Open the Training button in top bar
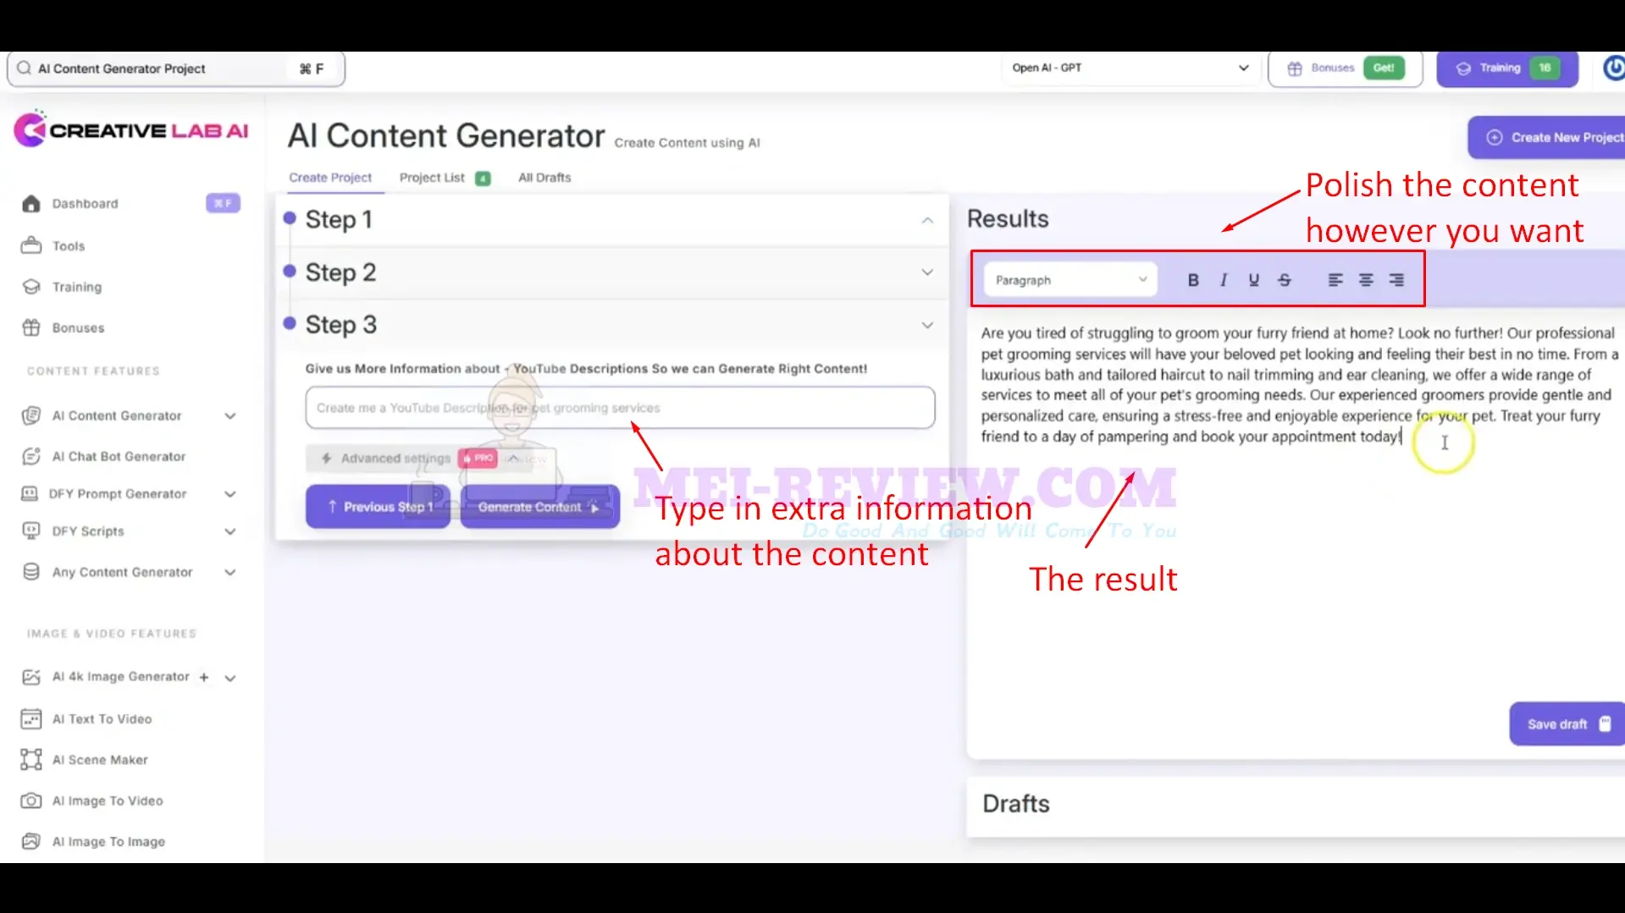 point(1507,69)
